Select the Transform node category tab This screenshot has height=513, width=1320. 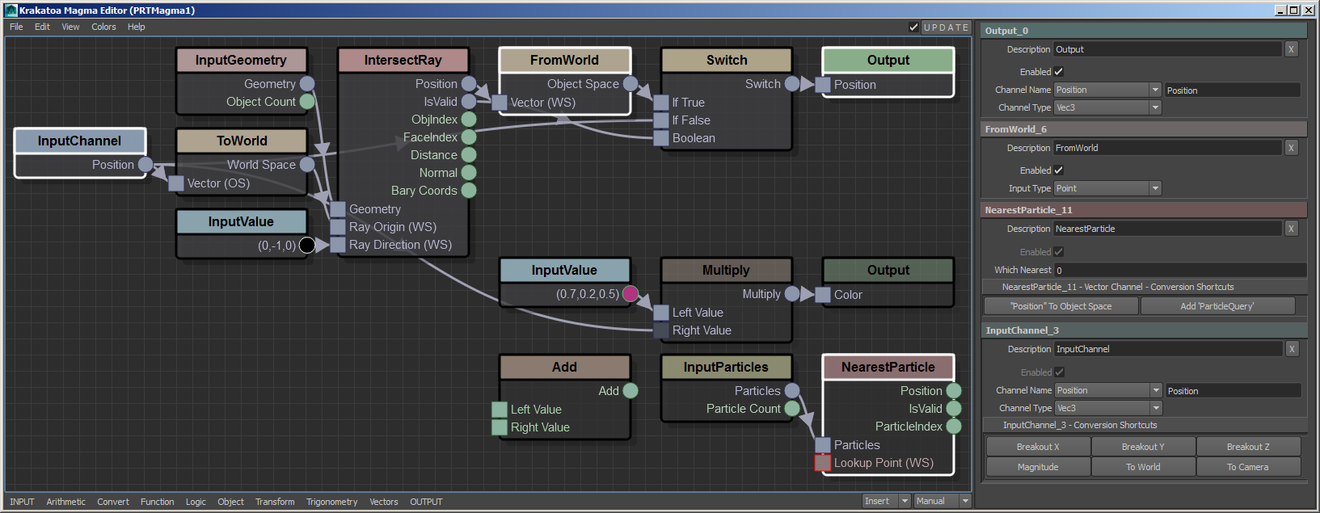[275, 502]
